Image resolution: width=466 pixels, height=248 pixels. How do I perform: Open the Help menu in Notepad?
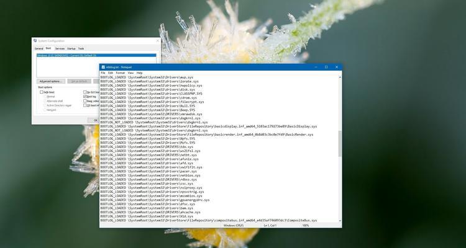[x=139, y=73]
